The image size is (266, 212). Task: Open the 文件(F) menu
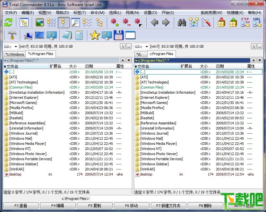click(11, 13)
